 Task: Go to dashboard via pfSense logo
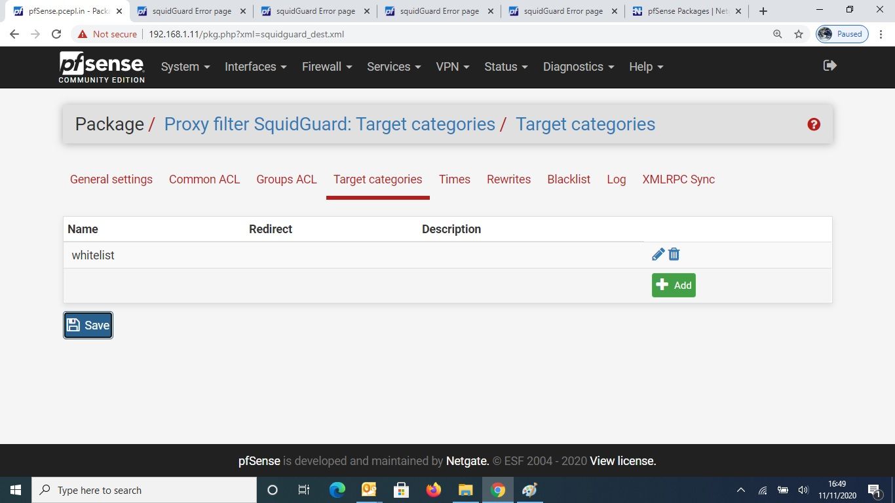pyautogui.click(x=102, y=67)
